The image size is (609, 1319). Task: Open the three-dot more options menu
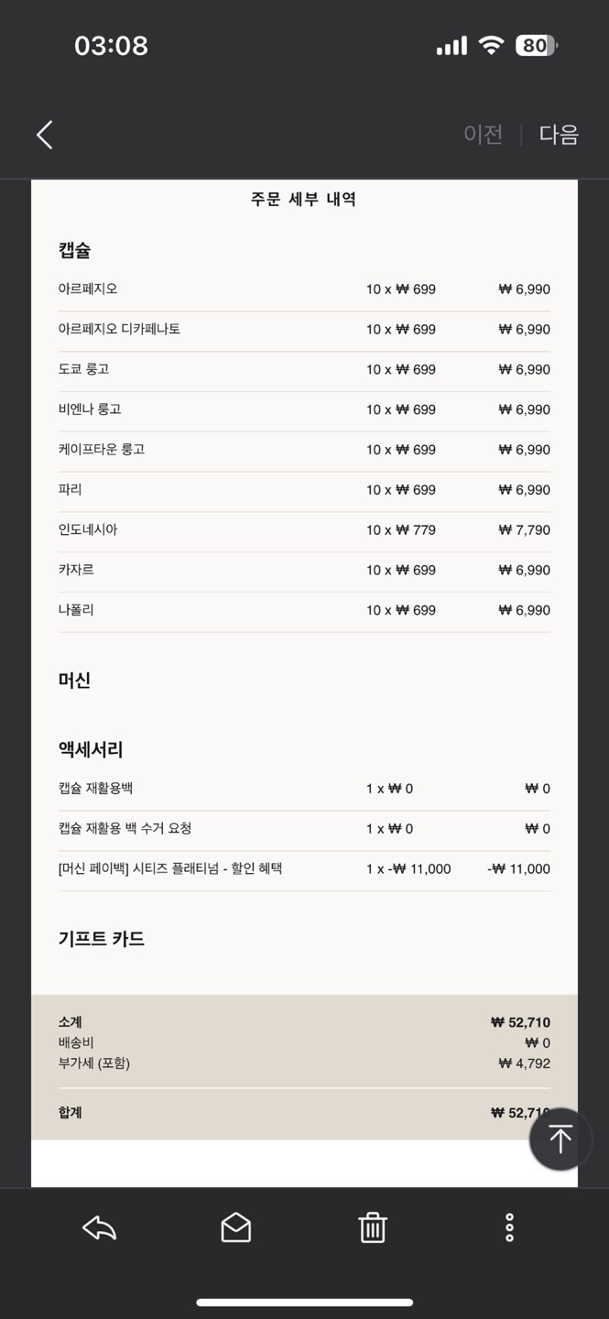coord(509,1227)
